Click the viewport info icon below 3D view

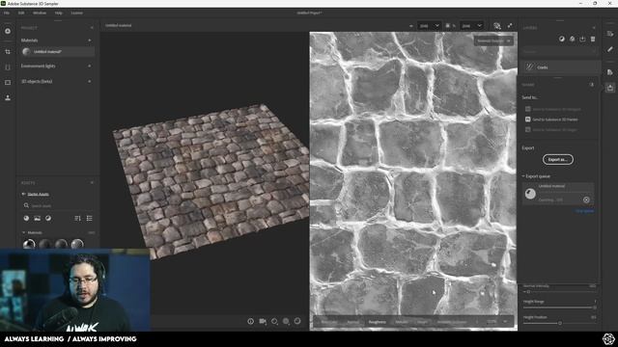click(251, 321)
